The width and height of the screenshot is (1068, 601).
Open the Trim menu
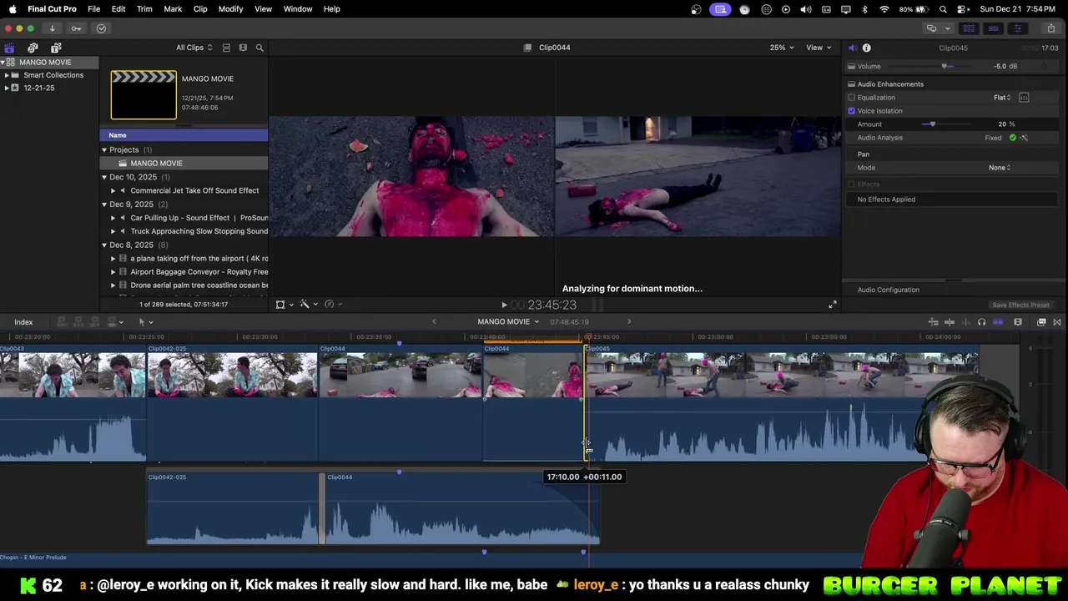144,9
